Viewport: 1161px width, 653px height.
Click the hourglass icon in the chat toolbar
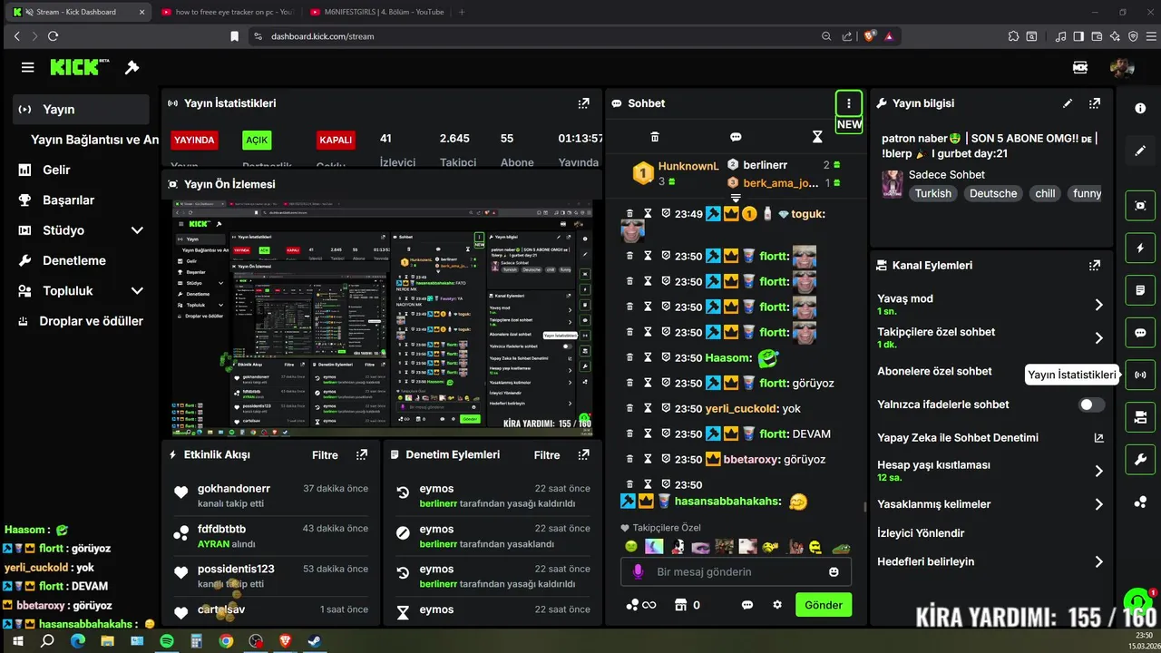click(x=817, y=137)
